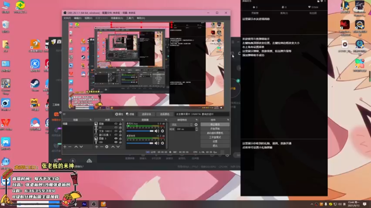
Task: Pop out the Audio Mixer dock icon
Action: tap(166, 120)
